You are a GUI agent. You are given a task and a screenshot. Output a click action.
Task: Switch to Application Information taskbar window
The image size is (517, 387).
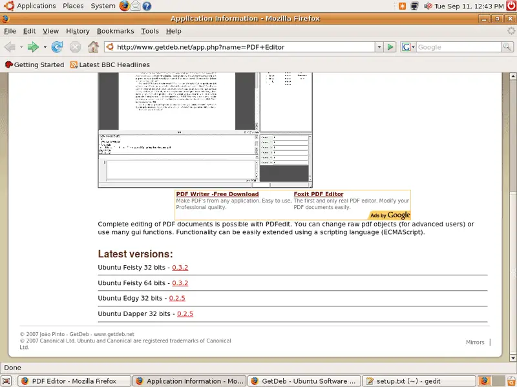click(x=189, y=381)
